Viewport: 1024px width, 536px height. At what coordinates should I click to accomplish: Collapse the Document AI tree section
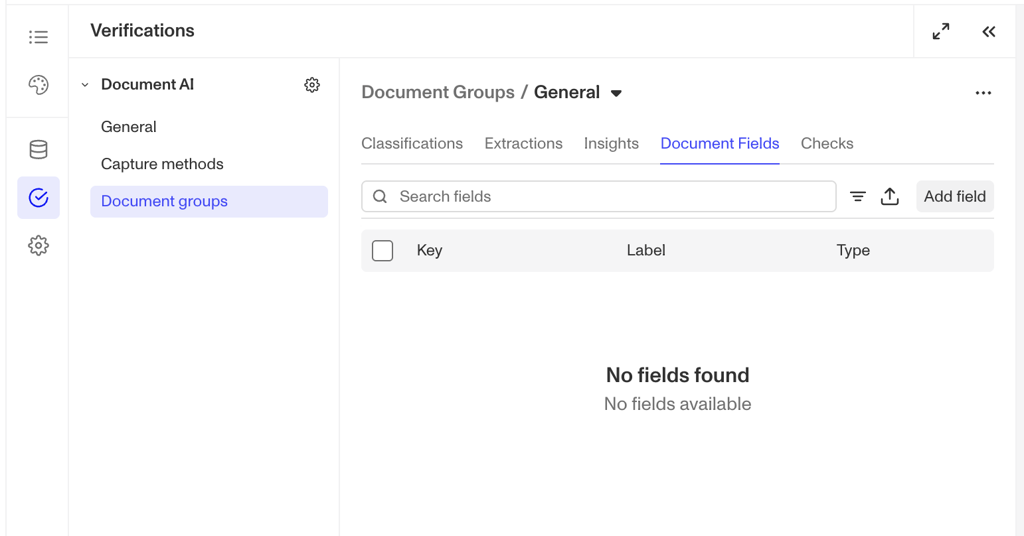click(84, 85)
